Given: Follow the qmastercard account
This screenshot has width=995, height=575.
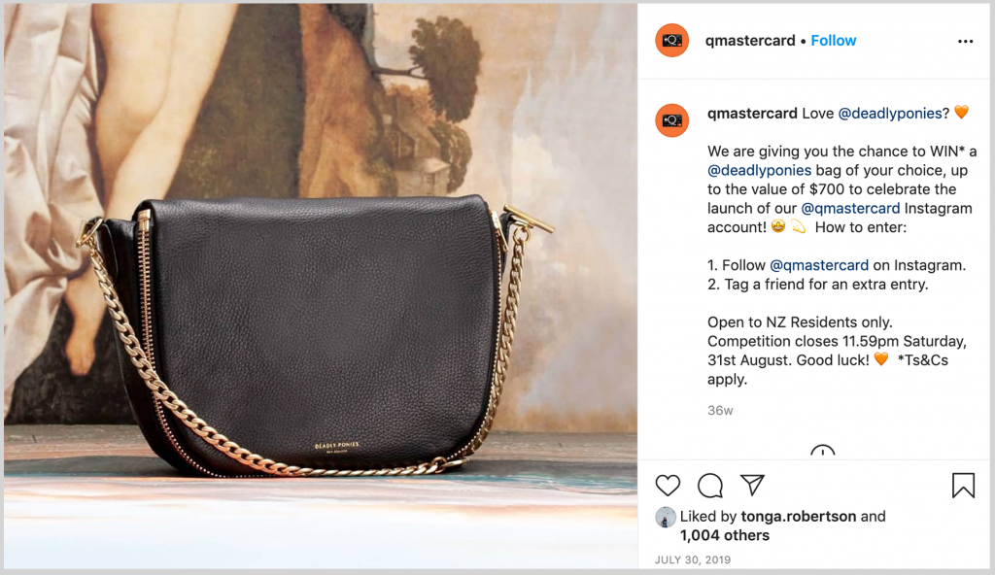Looking at the screenshot, I should click(x=833, y=41).
